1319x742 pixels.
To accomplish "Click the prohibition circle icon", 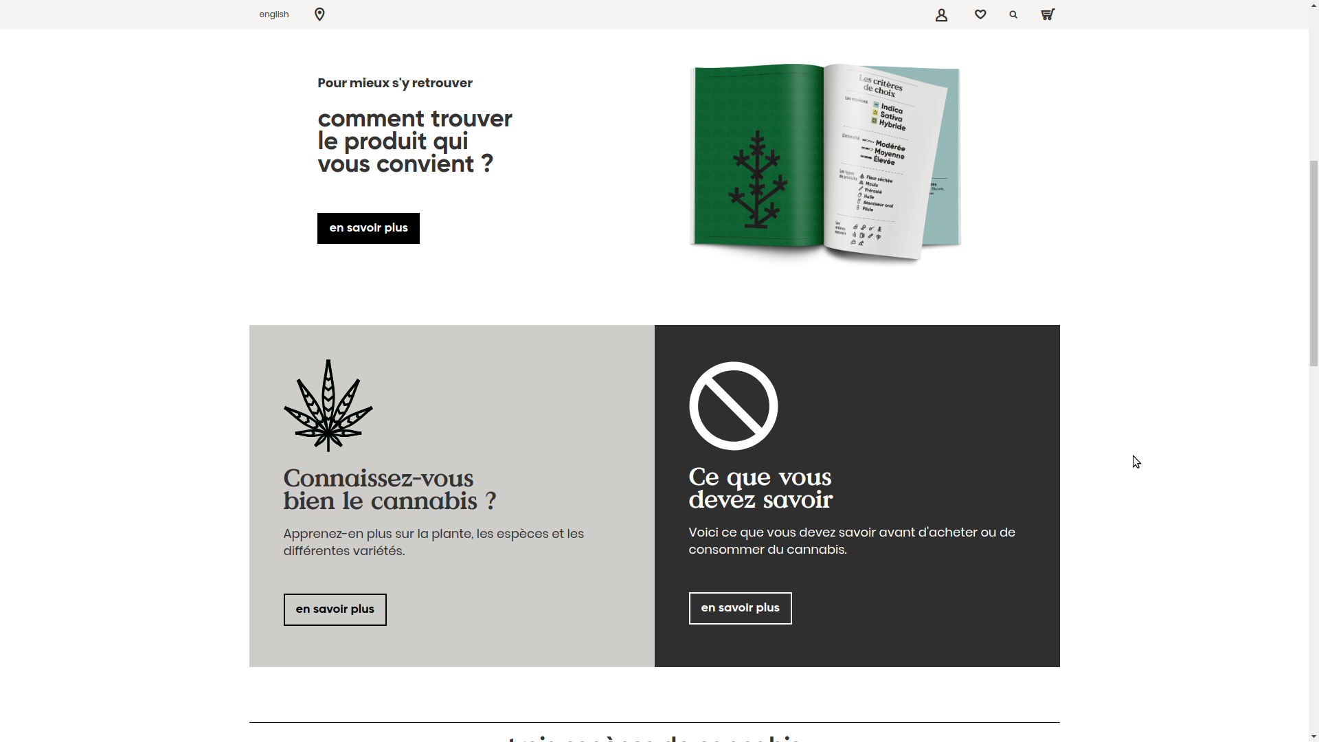I will [733, 406].
